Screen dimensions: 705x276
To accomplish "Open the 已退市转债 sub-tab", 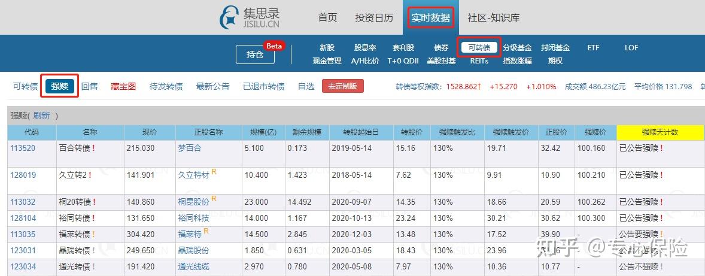I will (263, 86).
